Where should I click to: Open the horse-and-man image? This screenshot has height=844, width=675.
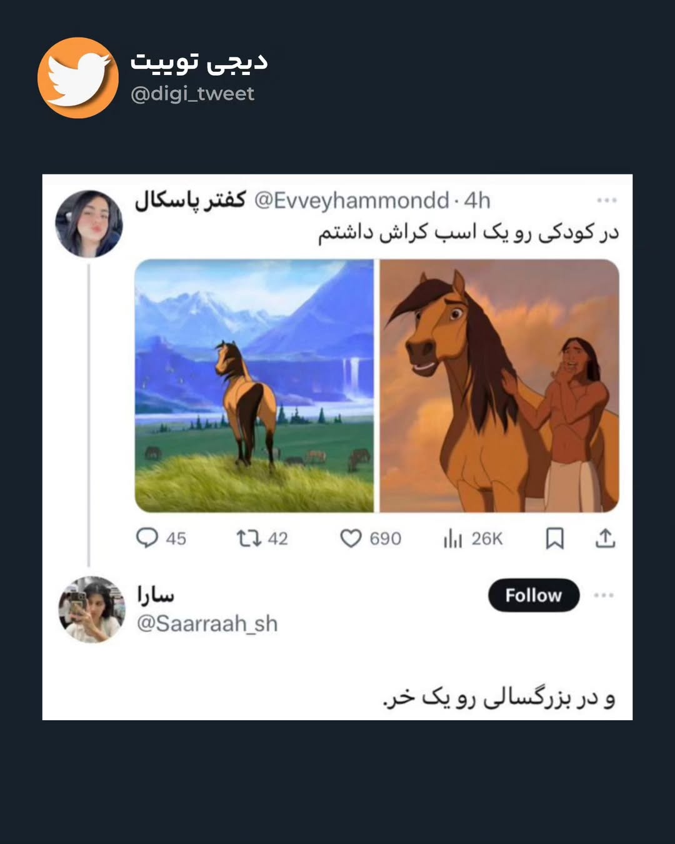coord(499,386)
